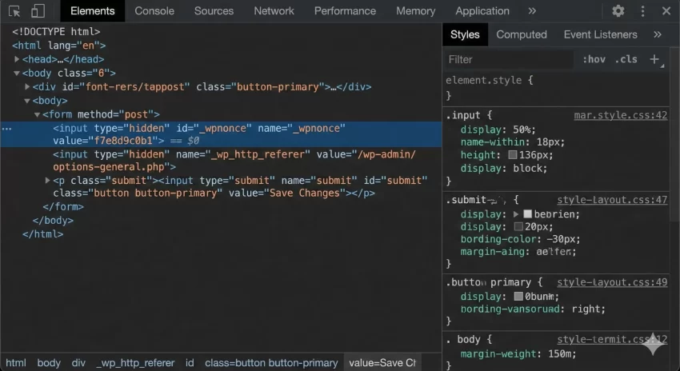Screen dimensions: 680x371
Task: Close the DevTools panel
Action: tap(666, 11)
